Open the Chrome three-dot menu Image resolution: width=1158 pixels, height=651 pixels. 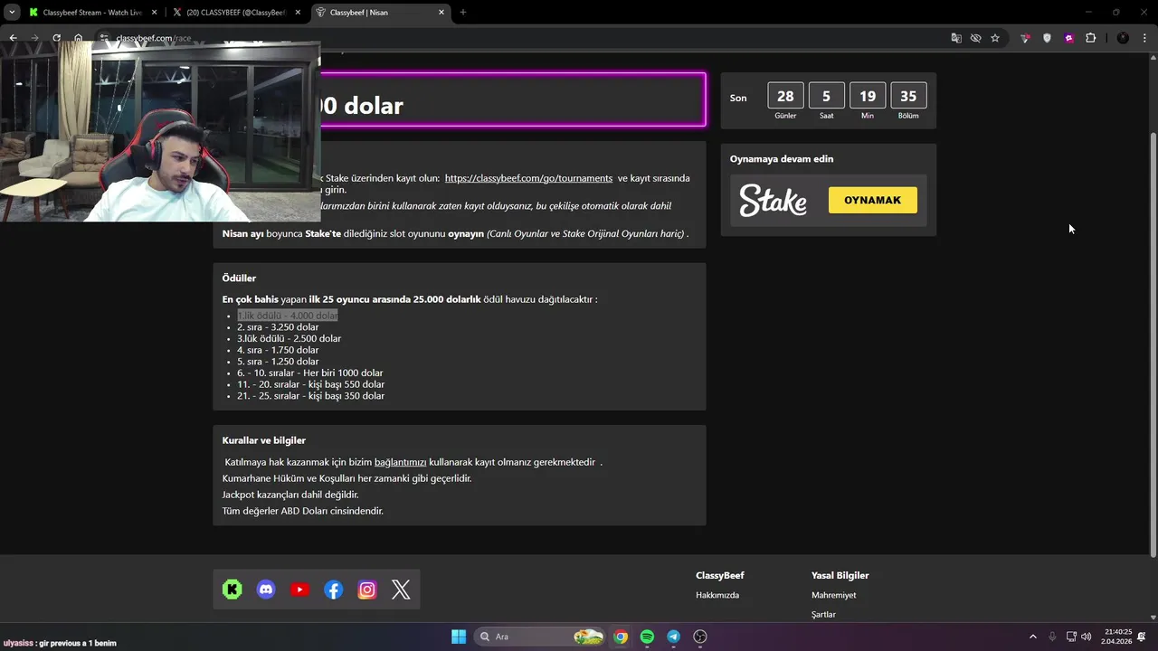click(x=1144, y=38)
